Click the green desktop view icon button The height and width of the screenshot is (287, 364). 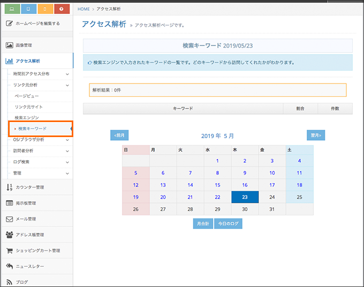coord(12,9)
